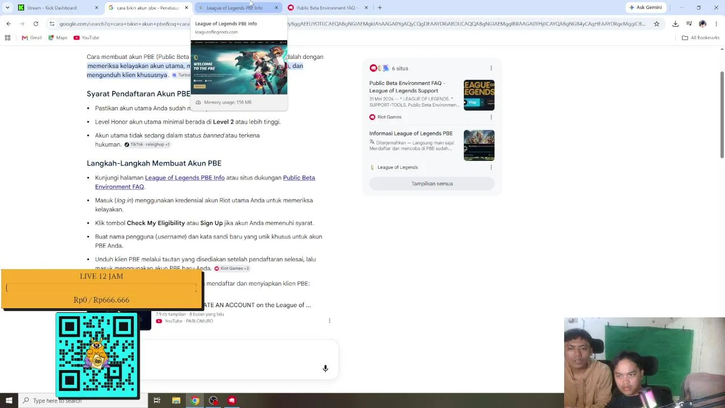Click the Informasi League of Legends PBE thumbnail

pyautogui.click(x=479, y=145)
